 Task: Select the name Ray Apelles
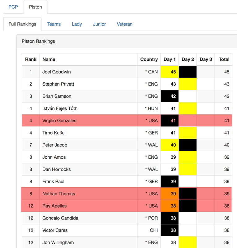click(54, 206)
